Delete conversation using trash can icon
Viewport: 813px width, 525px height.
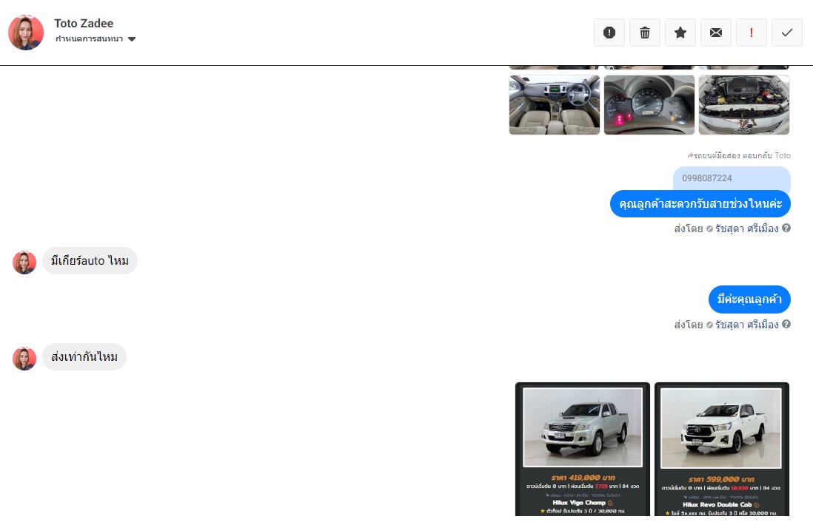coord(644,33)
